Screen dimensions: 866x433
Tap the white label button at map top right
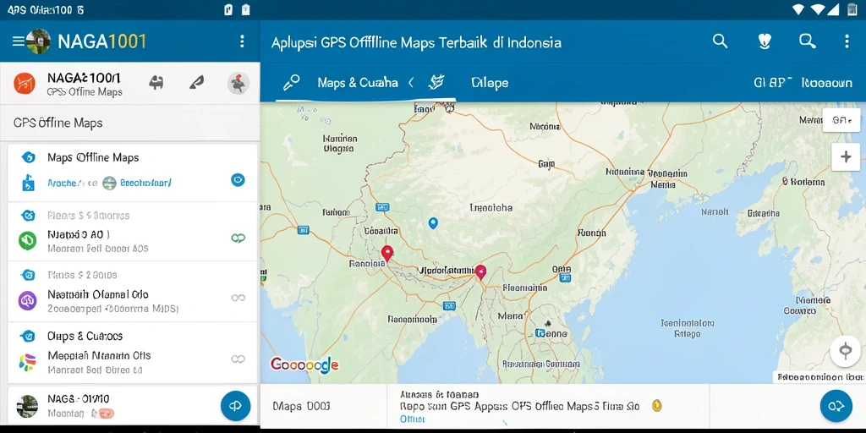coord(841,120)
